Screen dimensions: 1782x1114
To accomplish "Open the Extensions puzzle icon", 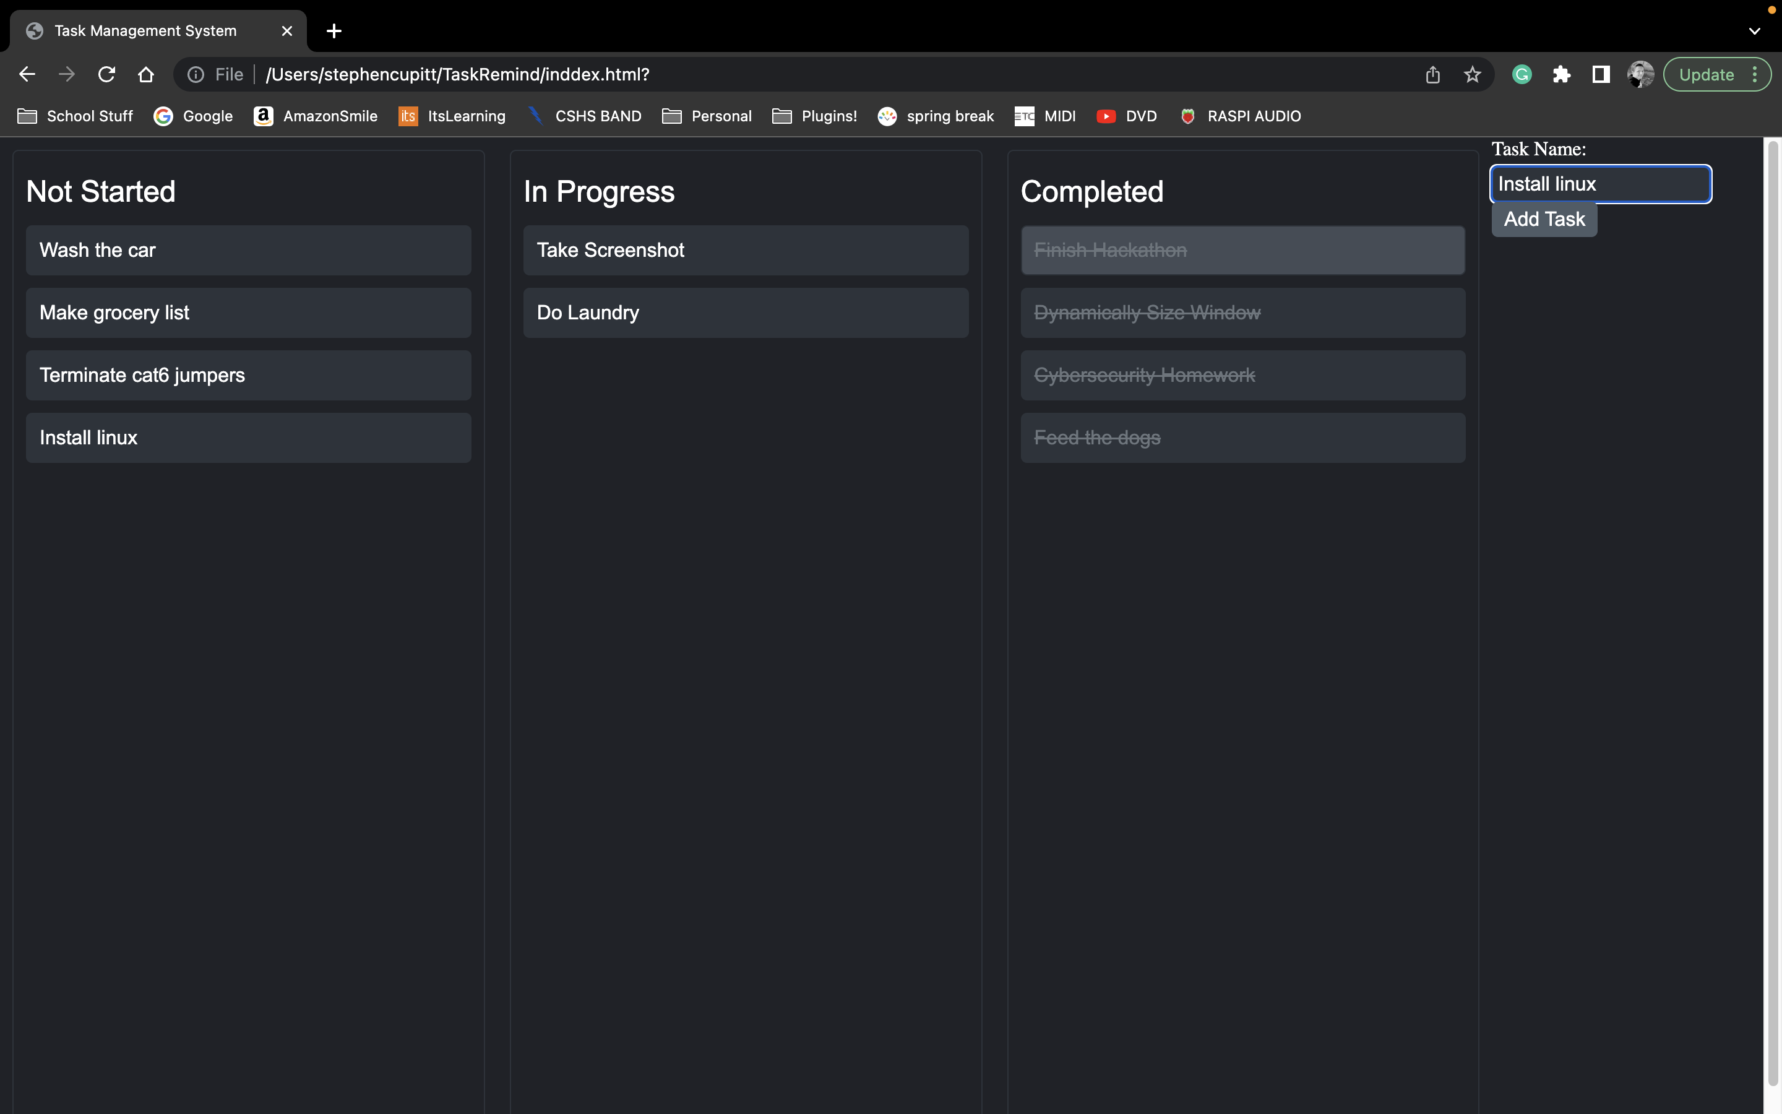I will click(1561, 74).
